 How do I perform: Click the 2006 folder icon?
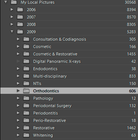pyautogui.click(x=20, y=10)
